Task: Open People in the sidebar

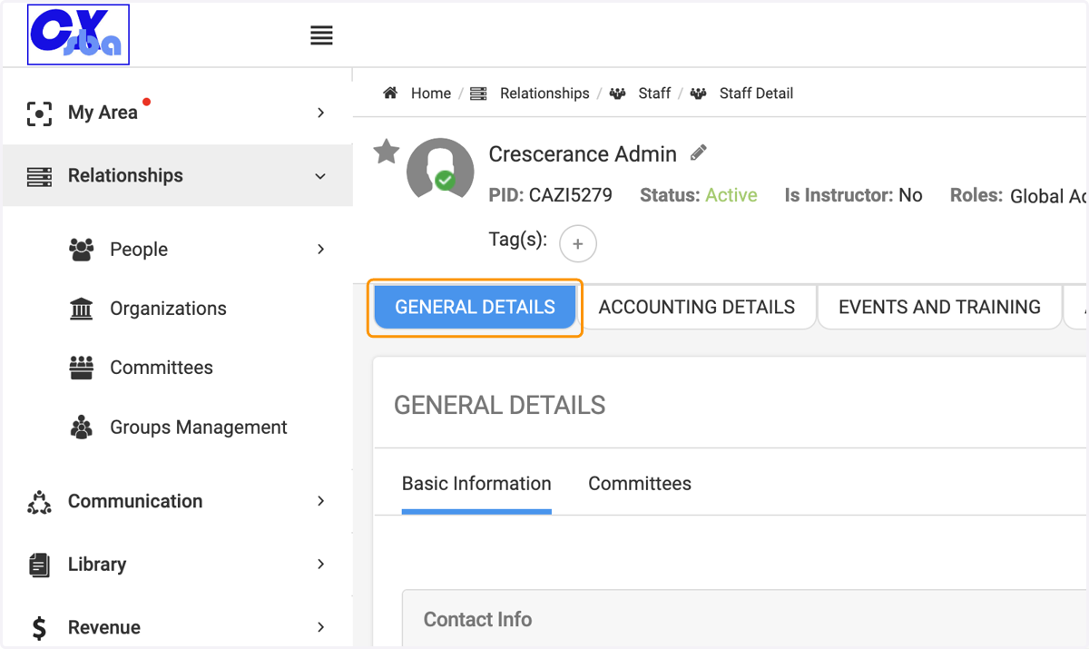Action: pyautogui.click(x=139, y=250)
